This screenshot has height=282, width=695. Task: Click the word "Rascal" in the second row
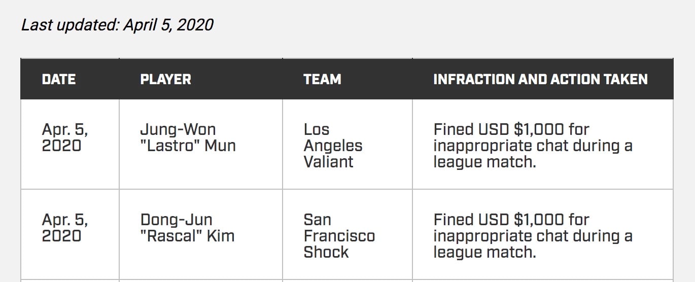tap(169, 236)
